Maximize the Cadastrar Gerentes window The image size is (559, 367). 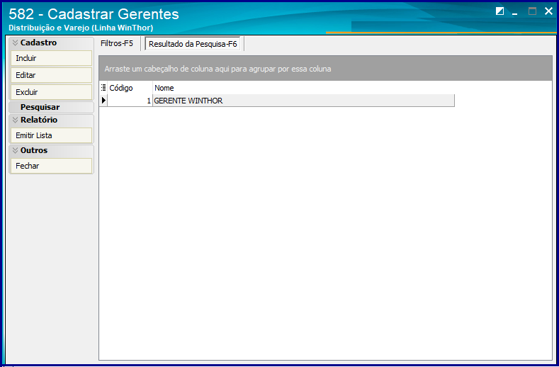pyautogui.click(x=532, y=11)
